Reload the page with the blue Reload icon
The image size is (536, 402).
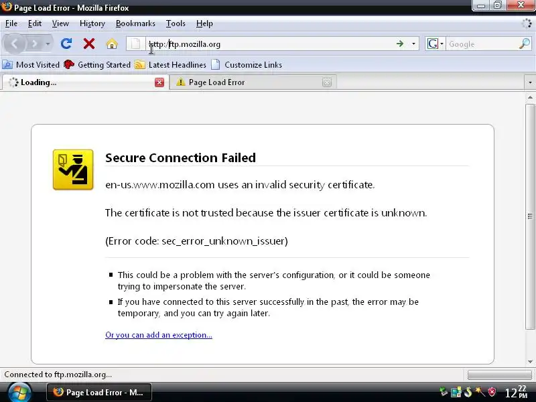pyautogui.click(x=66, y=44)
